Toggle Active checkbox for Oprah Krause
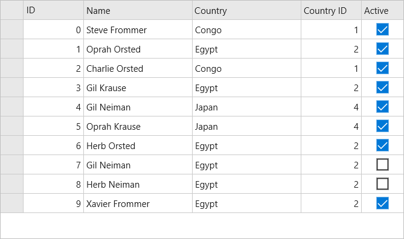The width and height of the screenshot is (404, 239). (x=382, y=126)
